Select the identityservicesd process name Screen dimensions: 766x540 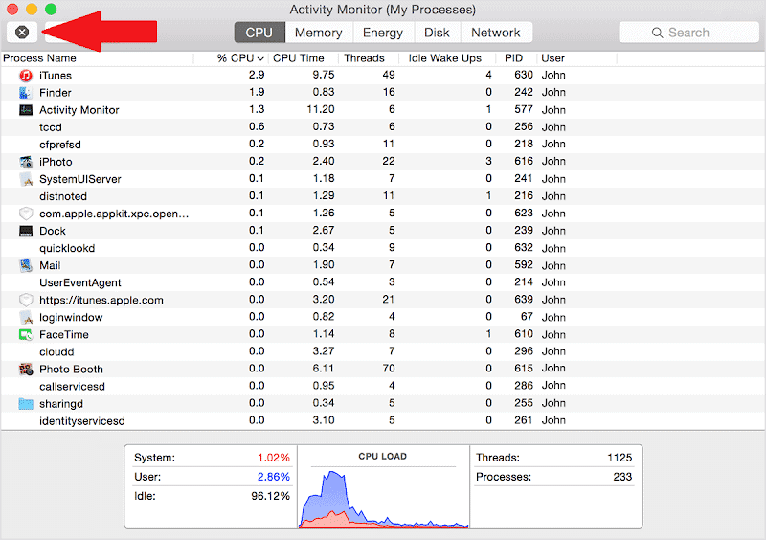pyautogui.click(x=82, y=420)
